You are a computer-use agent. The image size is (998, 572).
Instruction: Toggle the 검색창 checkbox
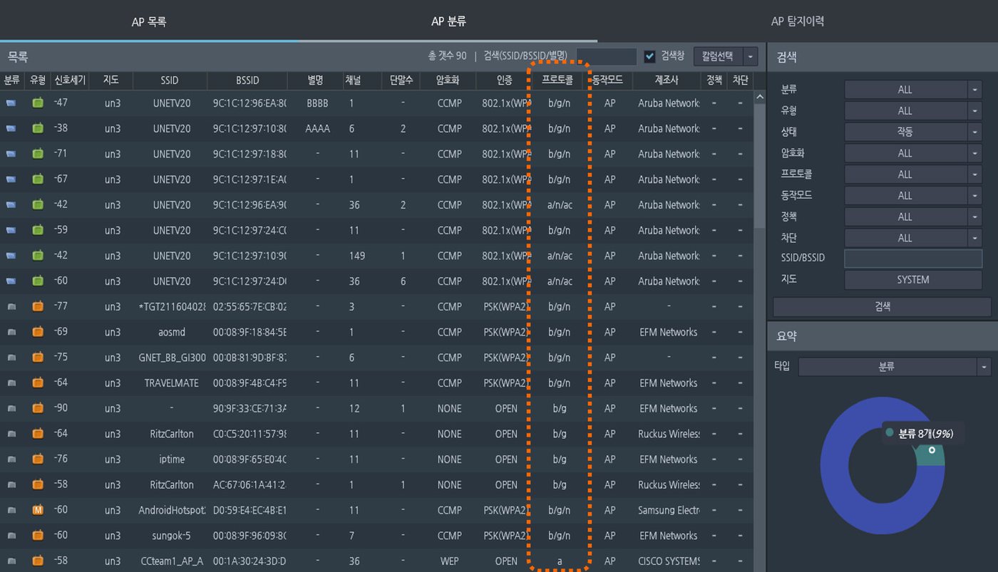tap(649, 56)
